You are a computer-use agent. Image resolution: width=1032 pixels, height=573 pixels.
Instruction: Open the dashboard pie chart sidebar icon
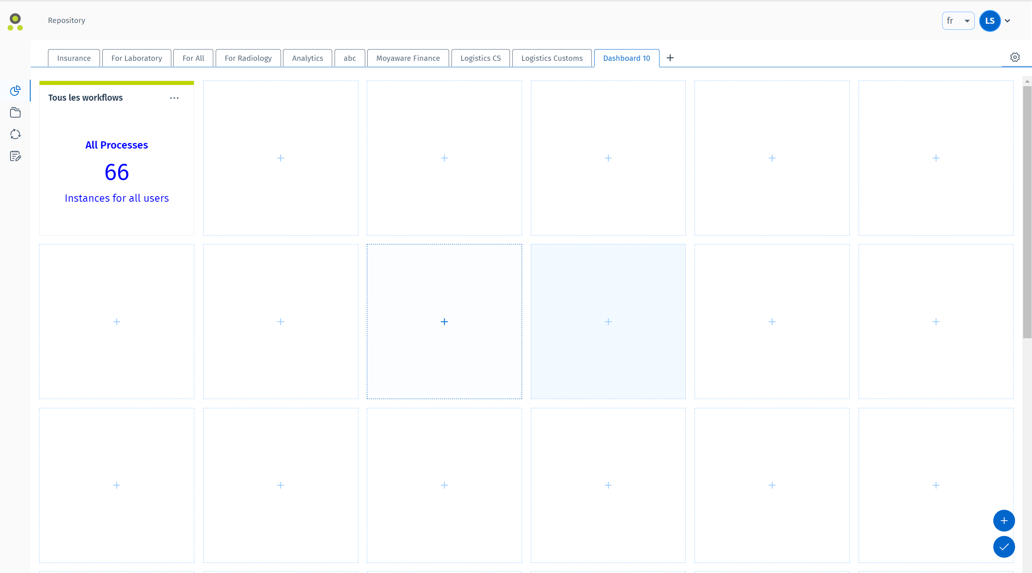click(15, 91)
